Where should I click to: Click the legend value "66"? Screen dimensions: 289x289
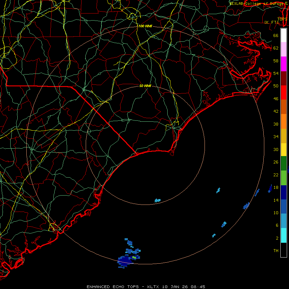click(x=276, y=35)
